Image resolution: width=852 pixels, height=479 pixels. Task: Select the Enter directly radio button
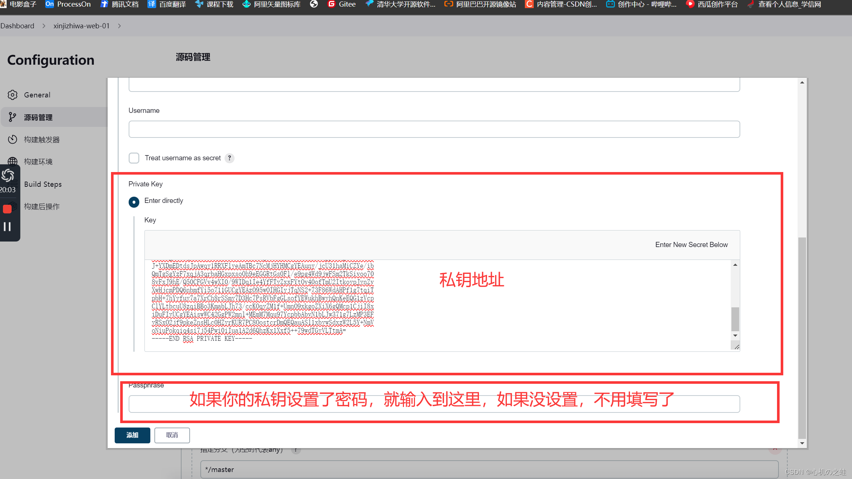(134, 202)
